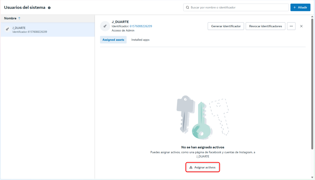
Task: Sort by the Nombre column header
Action: pos(10,18)
